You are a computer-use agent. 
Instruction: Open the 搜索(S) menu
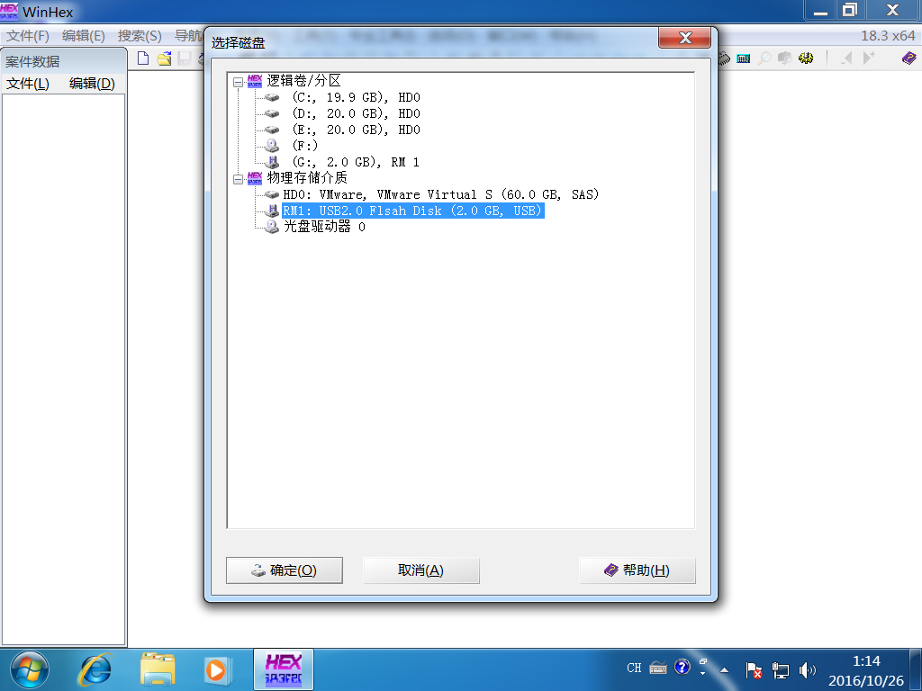point(140,36)
